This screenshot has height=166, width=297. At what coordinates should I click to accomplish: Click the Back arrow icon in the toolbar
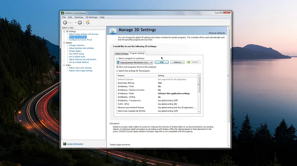(65, 23)
